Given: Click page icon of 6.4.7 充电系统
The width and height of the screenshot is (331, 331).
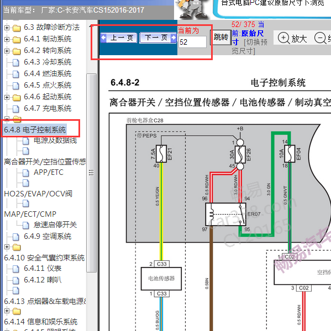Looking at the screenshot, I should [16, 109].
